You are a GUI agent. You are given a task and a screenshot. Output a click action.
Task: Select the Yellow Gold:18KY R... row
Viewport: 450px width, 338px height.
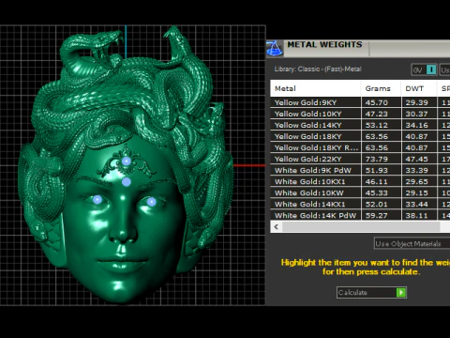point(360,147)
